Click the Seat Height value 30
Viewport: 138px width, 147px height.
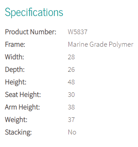[x=71, y=95]
